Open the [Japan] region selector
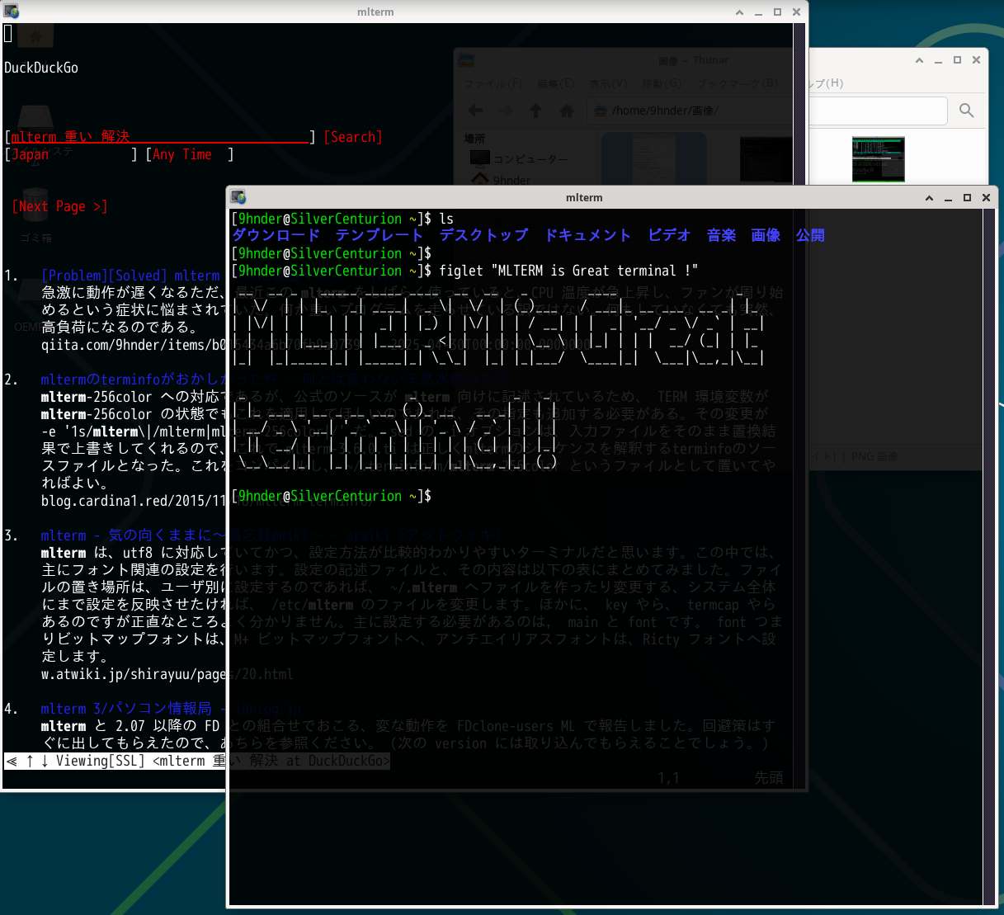 70,154
